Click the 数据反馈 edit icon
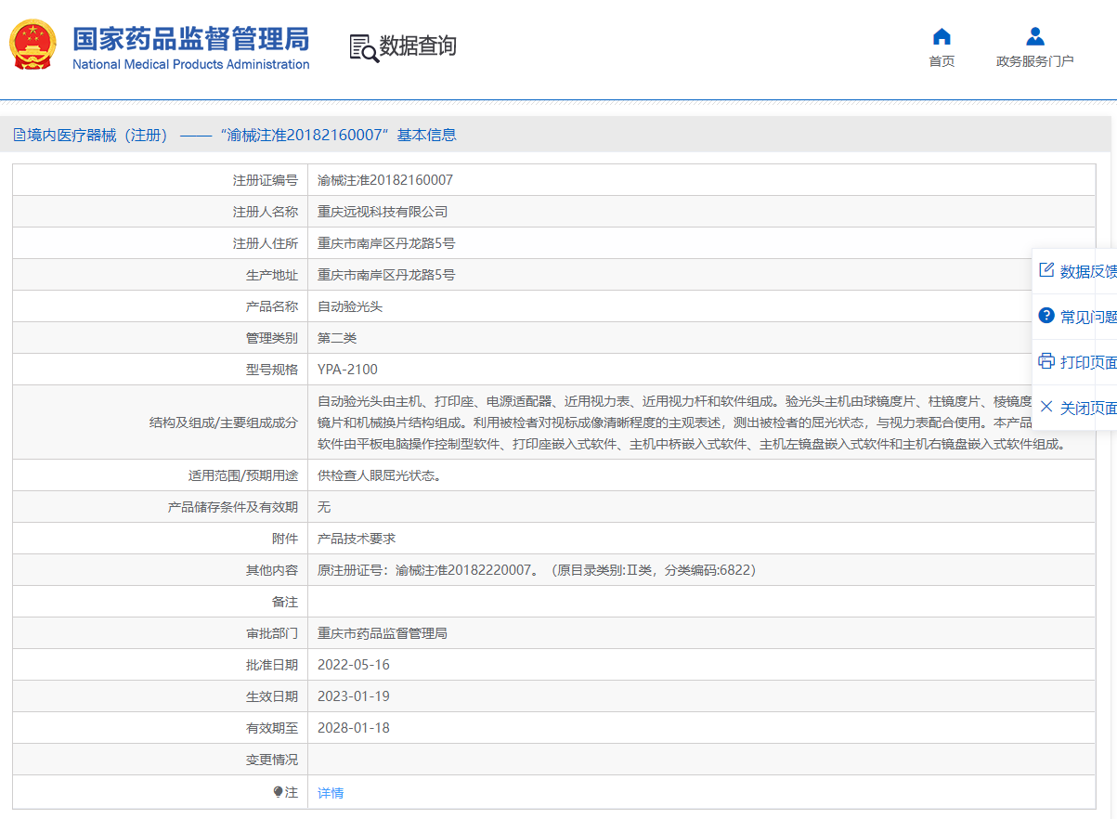This screenshot has height=819, width=1117. (1046, 270)
